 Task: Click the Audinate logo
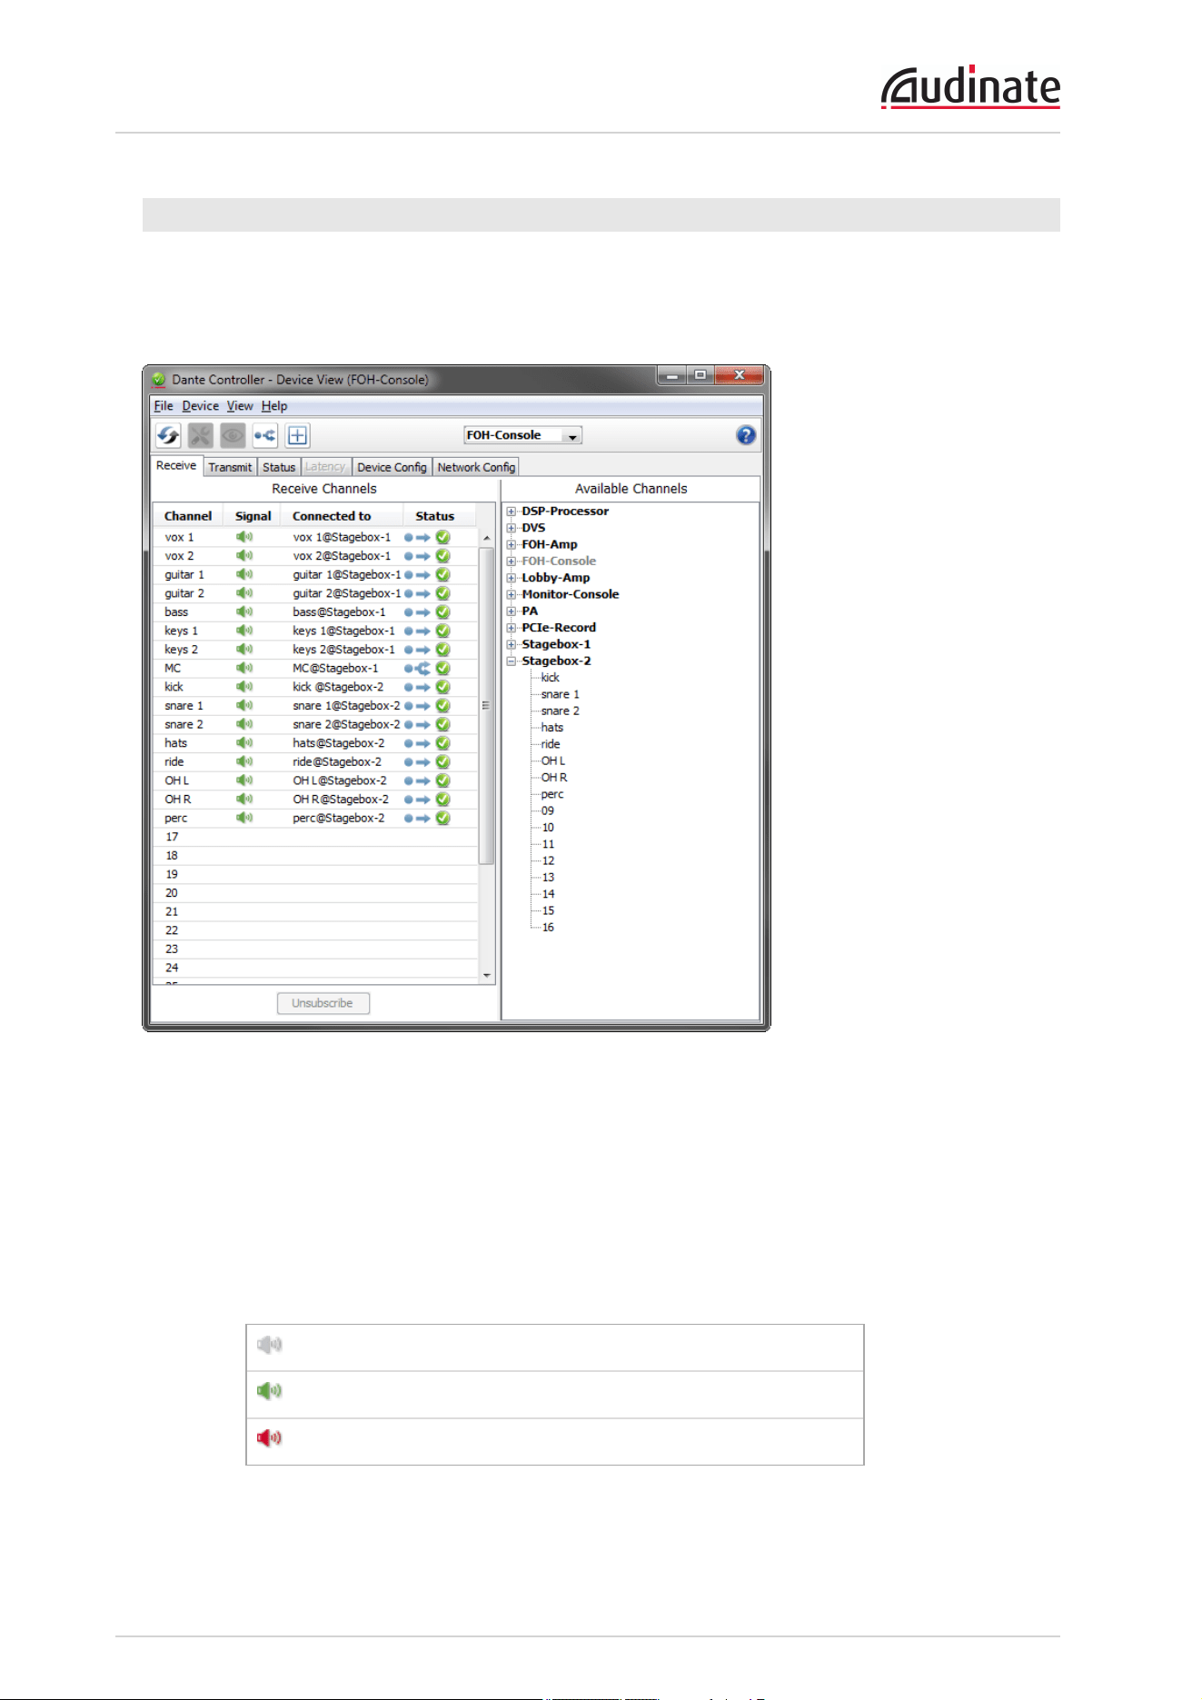[970, 87]
